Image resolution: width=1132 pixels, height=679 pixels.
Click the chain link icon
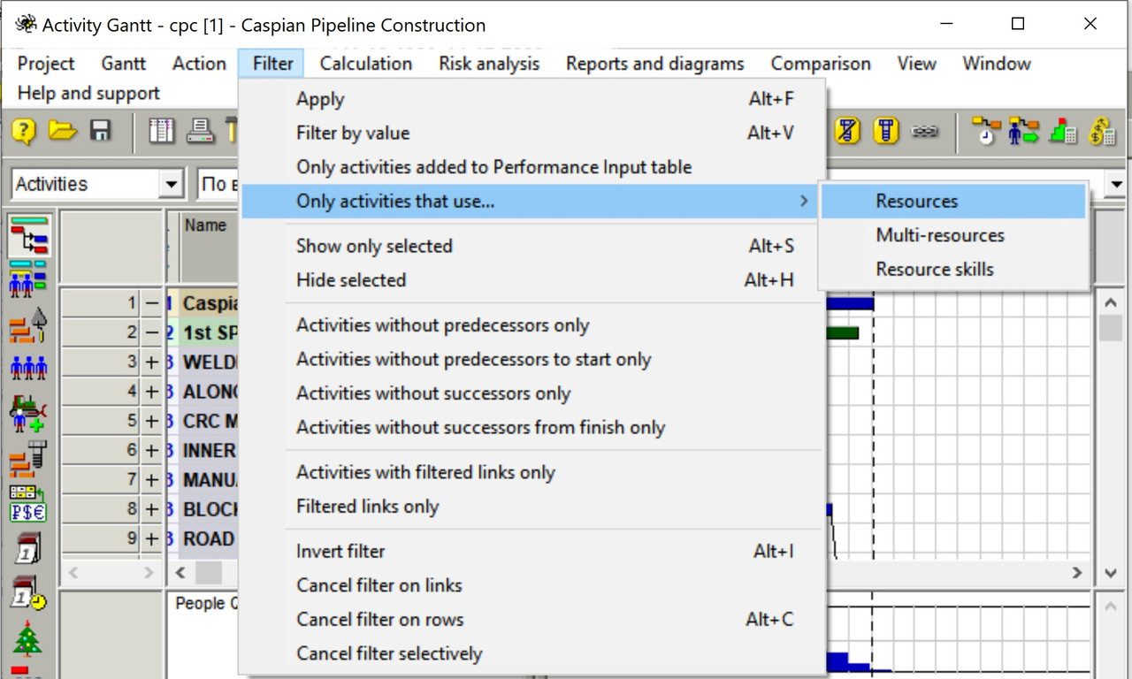(x=925, y=133)
